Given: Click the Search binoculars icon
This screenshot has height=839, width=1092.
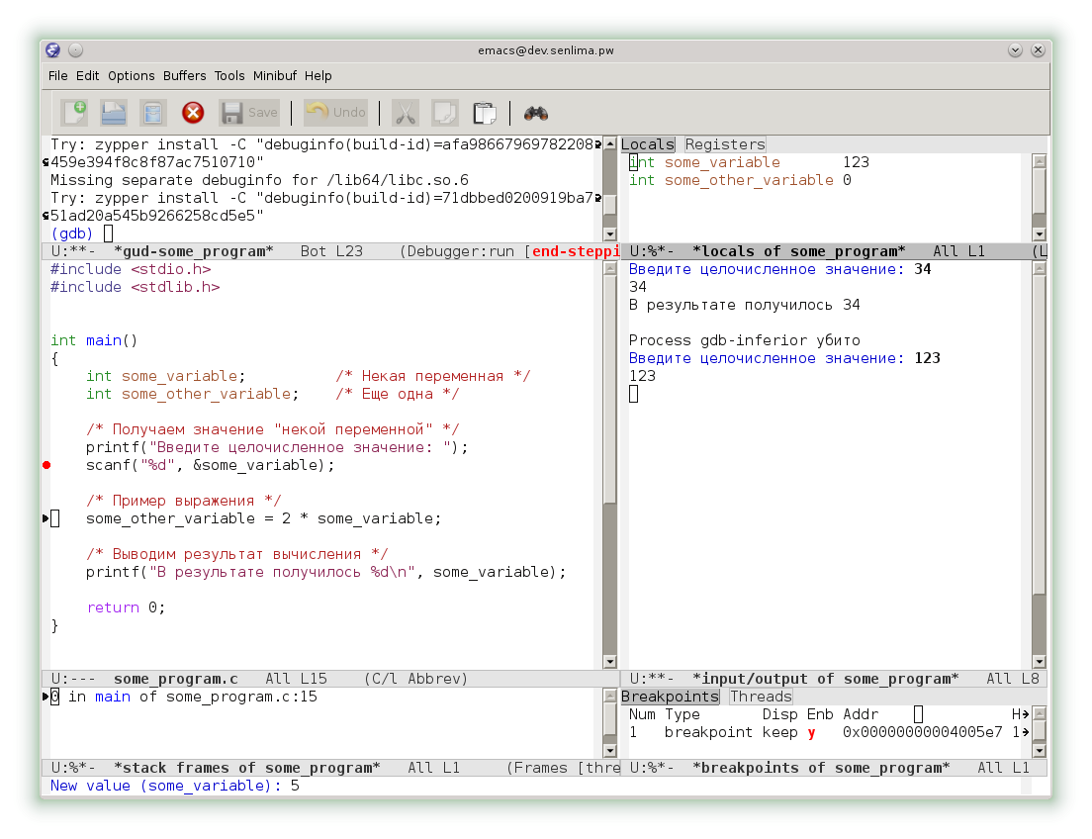Looking at the screenshot, I should (536, 113).
